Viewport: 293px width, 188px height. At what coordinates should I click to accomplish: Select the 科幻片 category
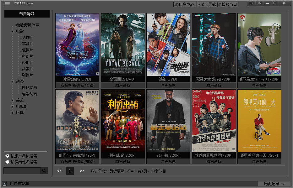click(27, 56)
